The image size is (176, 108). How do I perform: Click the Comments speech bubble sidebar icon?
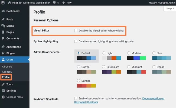click(3, 38)
